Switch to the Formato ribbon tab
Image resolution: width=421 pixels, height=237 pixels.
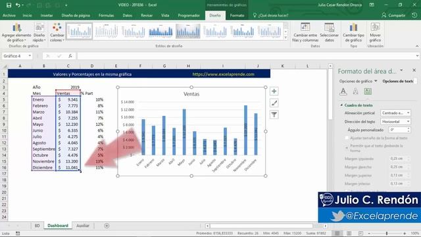tap(237, 15)
